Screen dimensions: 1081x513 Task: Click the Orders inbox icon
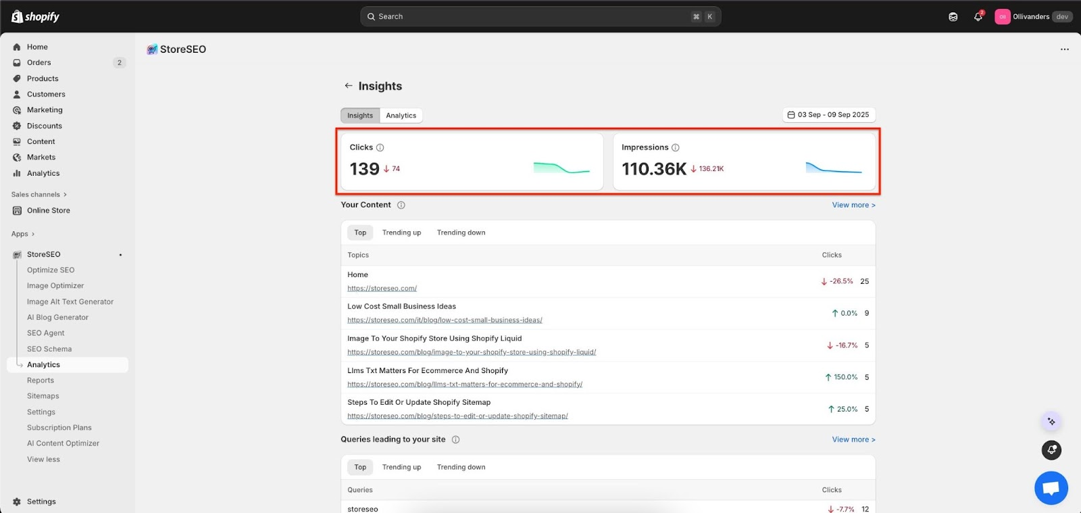click(x=17, y=63)
